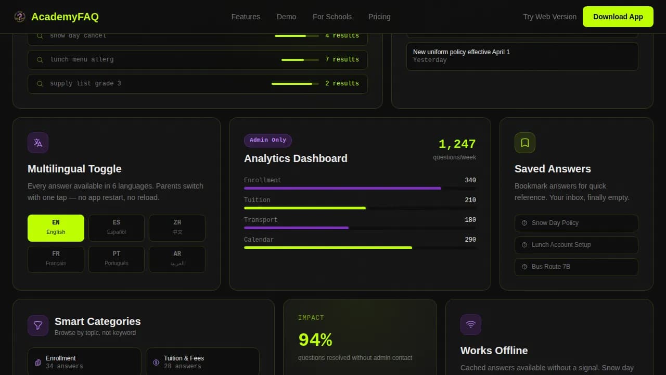Screen dimensions: 666x375
Task: Click search icon beside 'supply list grade 3'
Action: (x=40, y=83)
